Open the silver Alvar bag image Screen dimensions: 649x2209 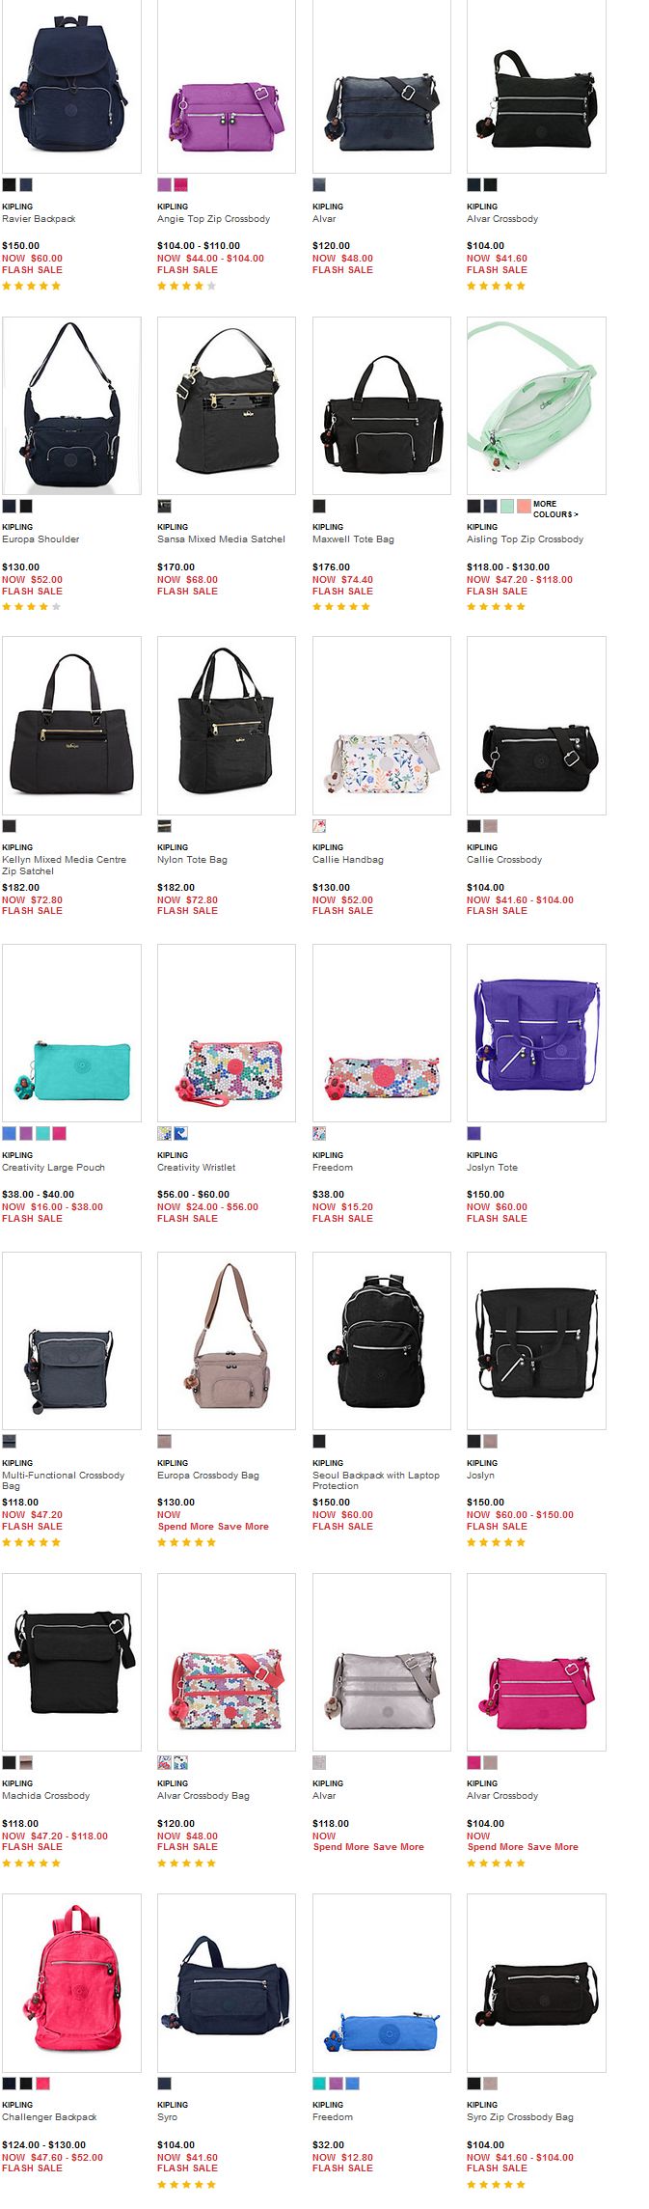tap(382, 1662)
